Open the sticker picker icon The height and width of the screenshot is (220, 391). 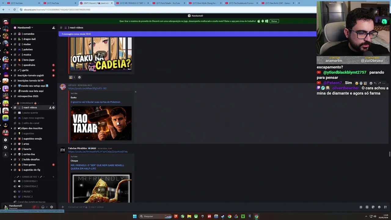373,207
